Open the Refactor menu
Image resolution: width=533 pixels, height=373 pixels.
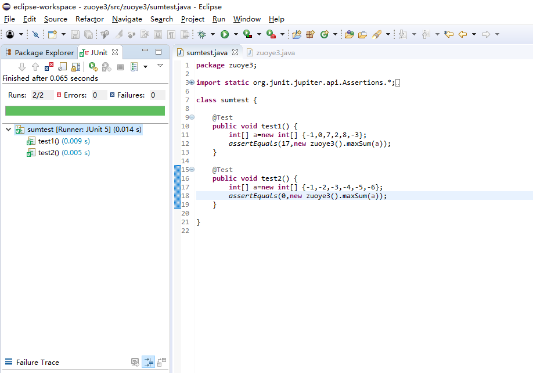tap(89, 19)
